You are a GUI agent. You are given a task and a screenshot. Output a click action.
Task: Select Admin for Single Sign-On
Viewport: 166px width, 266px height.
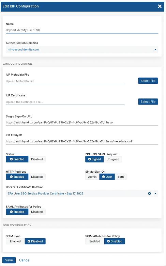(92, 177)
